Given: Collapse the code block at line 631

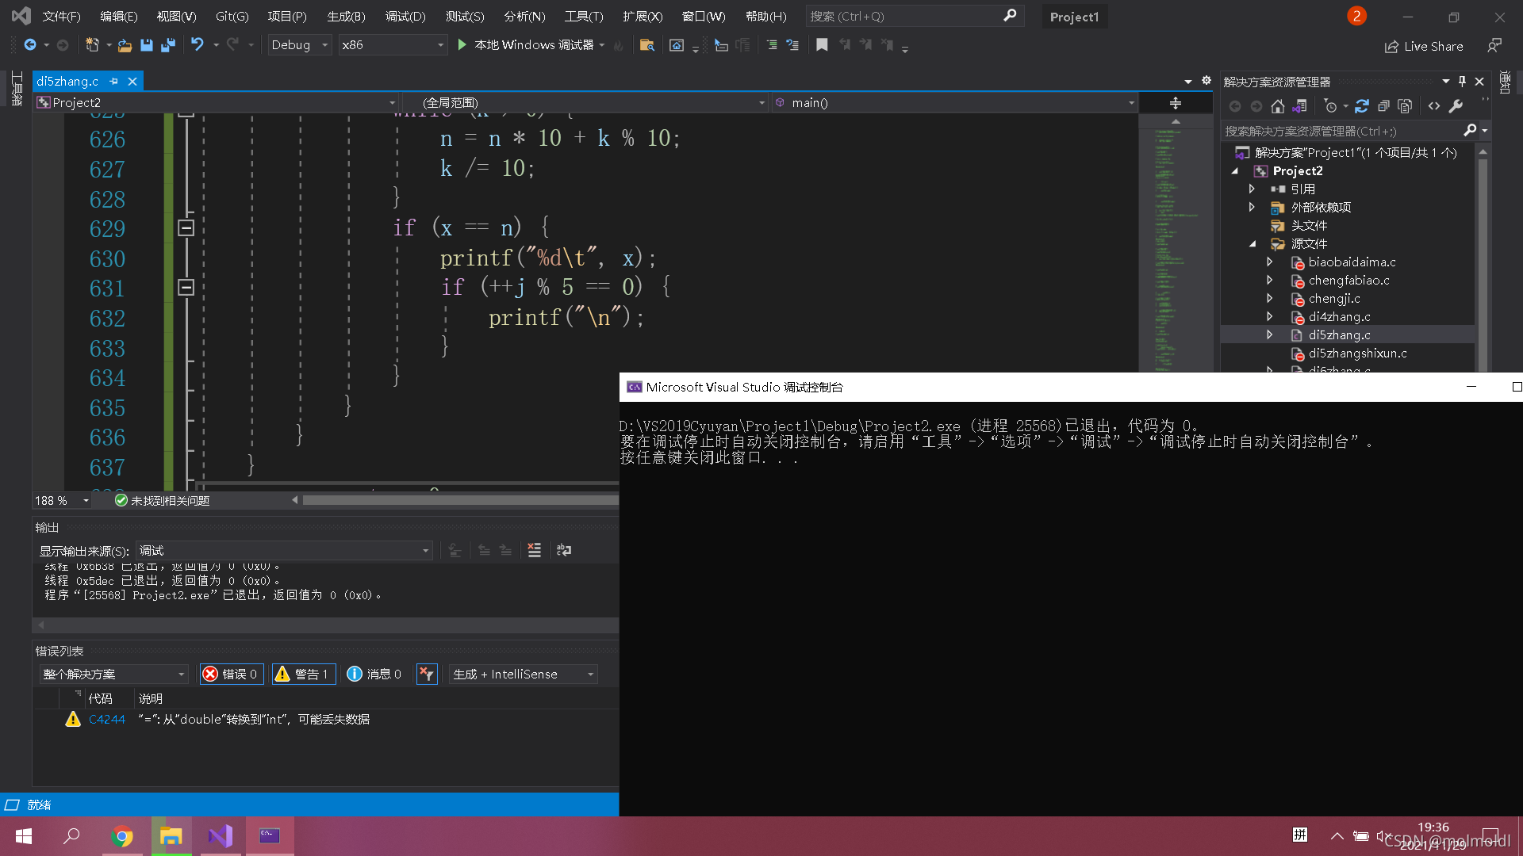Looking at the screenshot, I should 186,288.
